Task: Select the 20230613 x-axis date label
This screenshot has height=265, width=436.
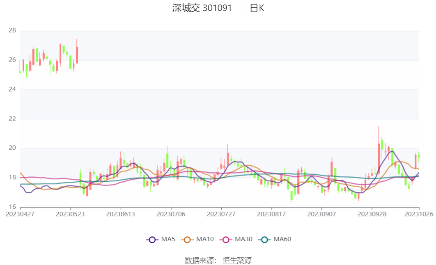Action: (x=120, y=214)
